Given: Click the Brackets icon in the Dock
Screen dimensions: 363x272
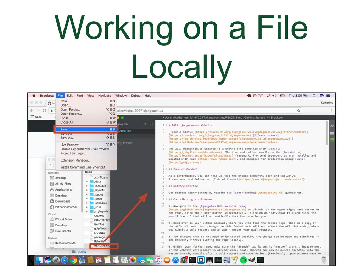Looking at the screenshot, I should (201, 260).
